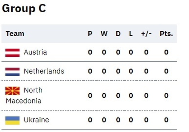Image resolution: width=189 pixels, height=132 pixels.
Task: Select Austria's points value
Action: 166,52
